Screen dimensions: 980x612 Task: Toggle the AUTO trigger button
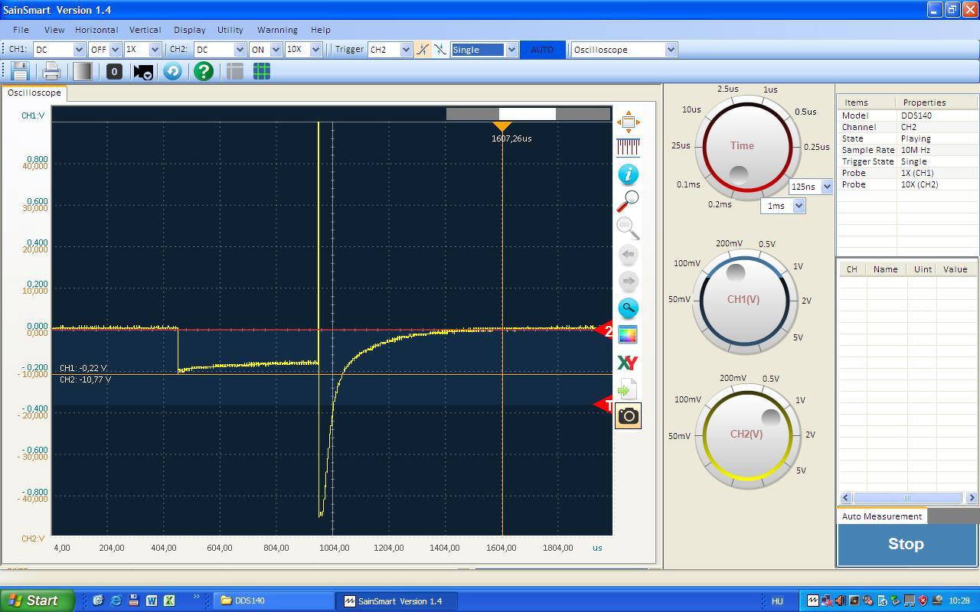[x=542, y=49]
